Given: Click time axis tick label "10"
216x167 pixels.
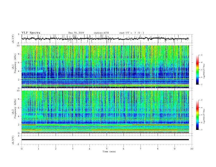Looking at the screenshot, I should pyautogui.click(x=192, y=149).
